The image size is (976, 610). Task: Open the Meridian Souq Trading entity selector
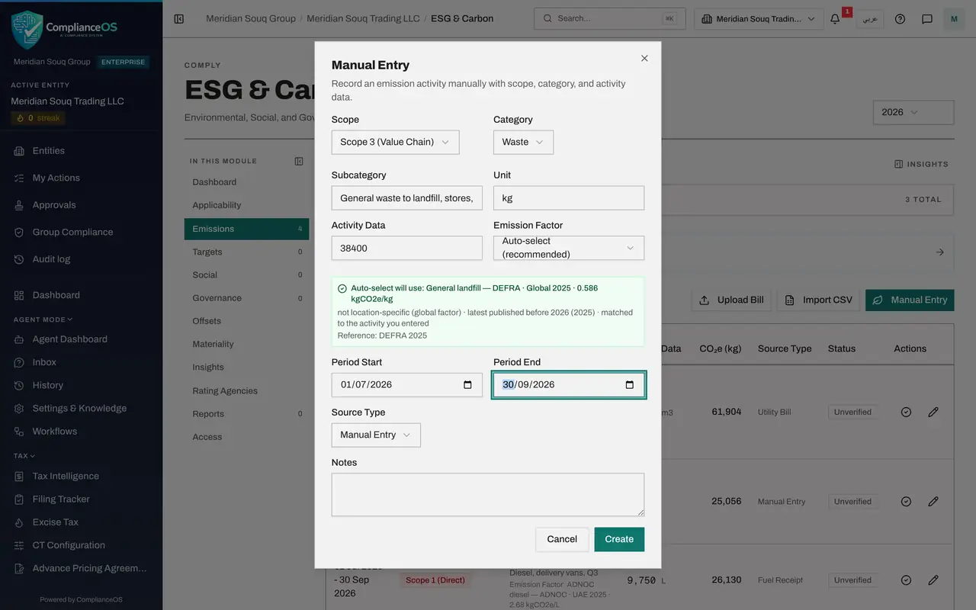pyautogui.click(x=759, y=19)
